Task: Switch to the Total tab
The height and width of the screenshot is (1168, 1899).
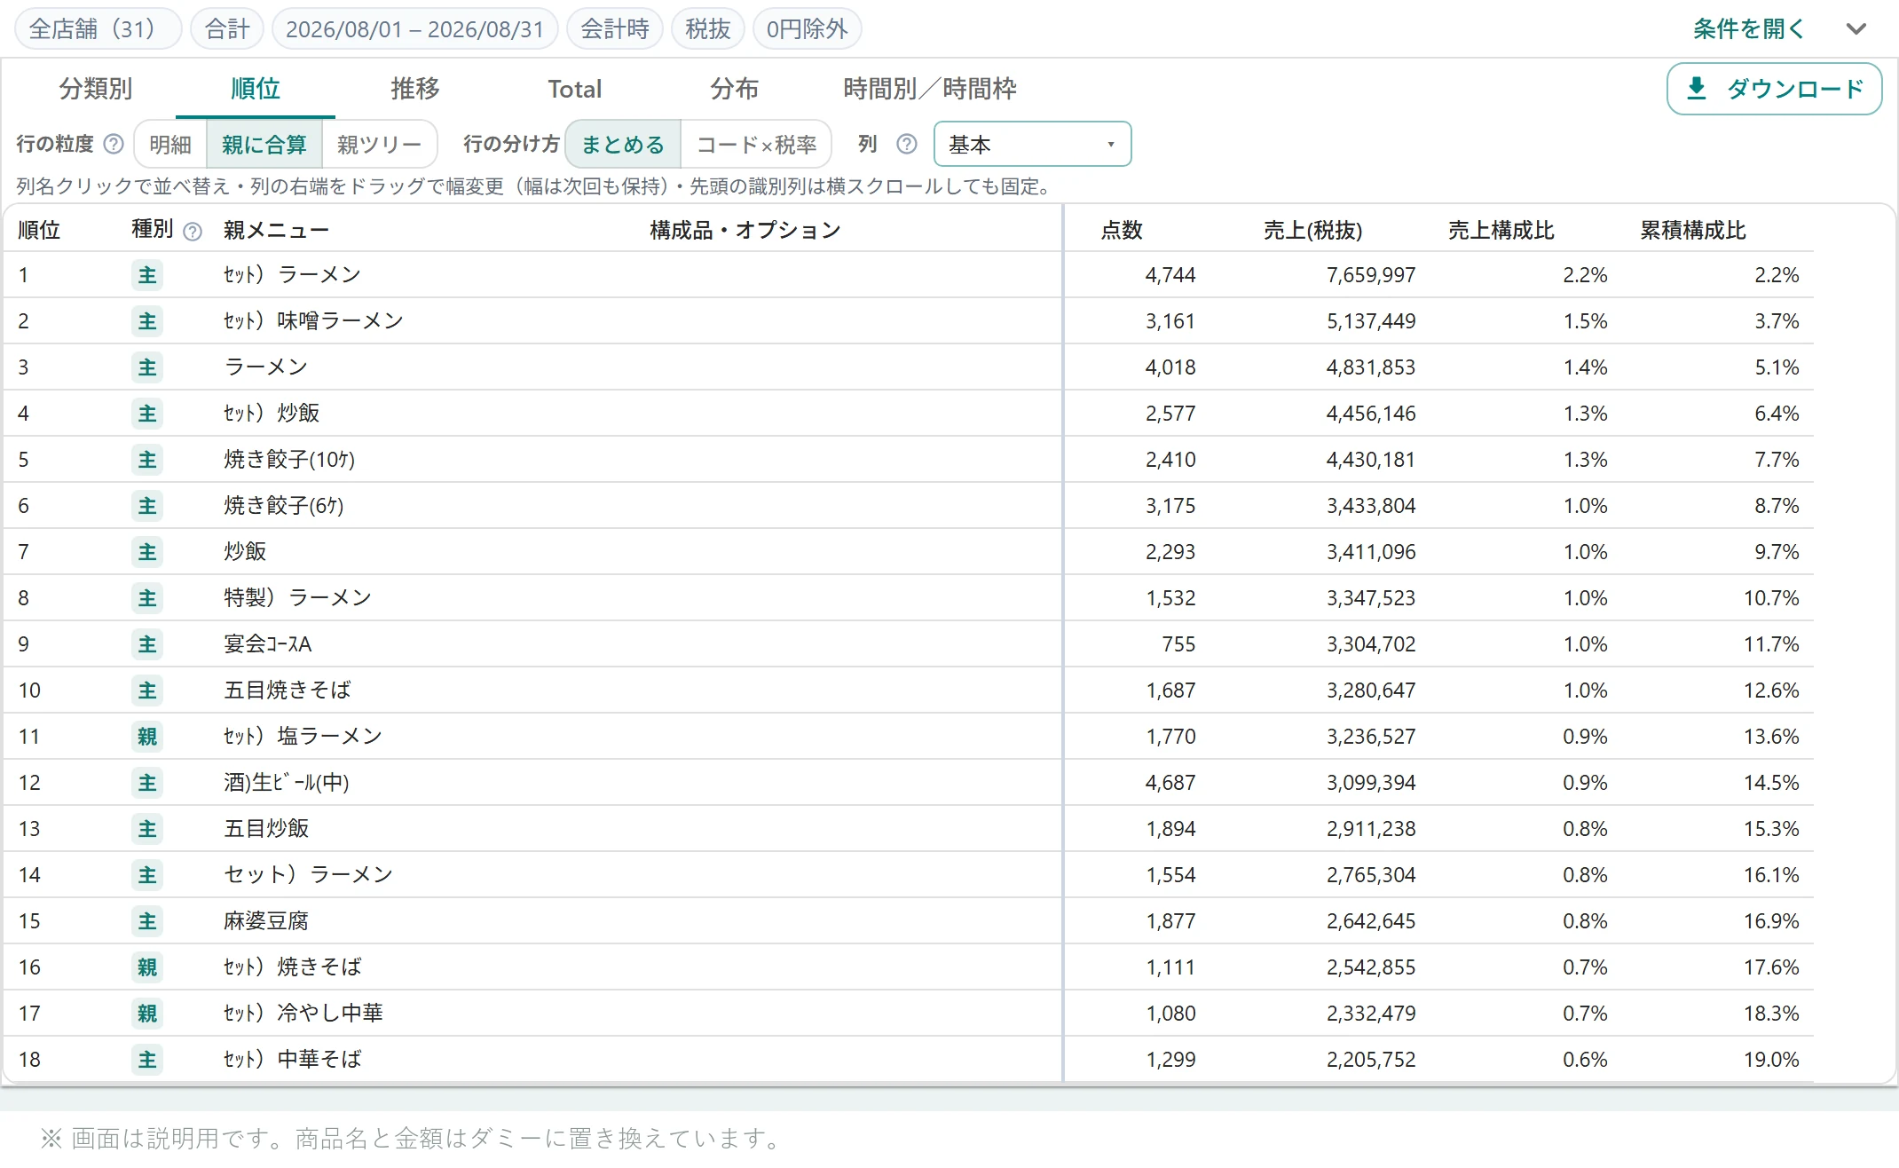Action: [x=575, y=89]
